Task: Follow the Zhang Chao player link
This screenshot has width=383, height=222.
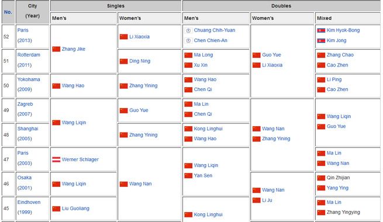Action: (x=340, y=55)
